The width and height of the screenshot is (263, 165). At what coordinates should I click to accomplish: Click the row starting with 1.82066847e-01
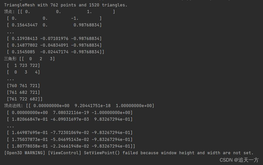[x=69, y=119]
